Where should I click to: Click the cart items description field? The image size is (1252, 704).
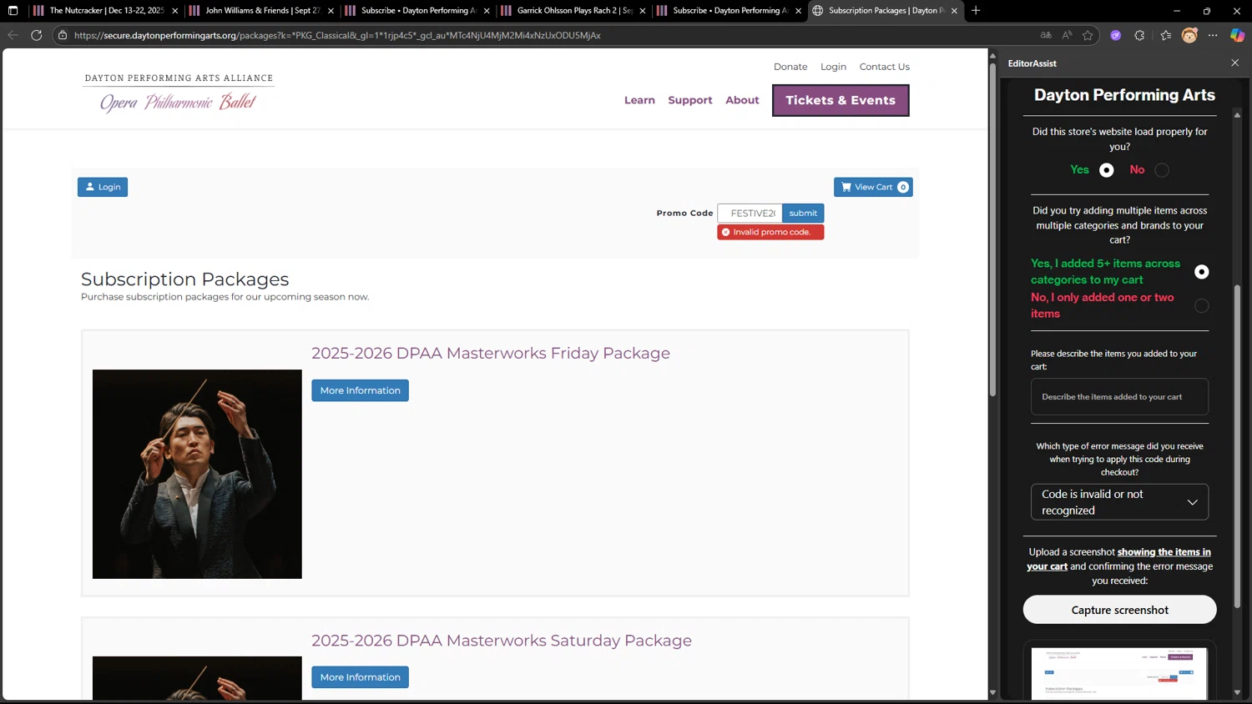[1119, 397]
